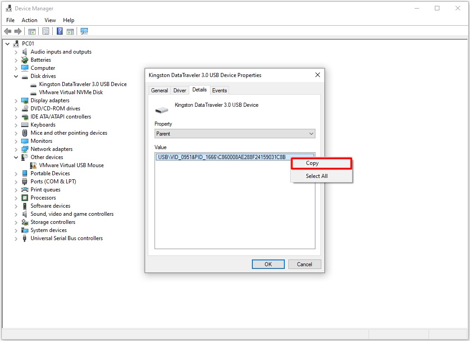Viewport: 470px width, 341px height.
Task: Collapse the PC01 root node
Action: tap(8, 44)
